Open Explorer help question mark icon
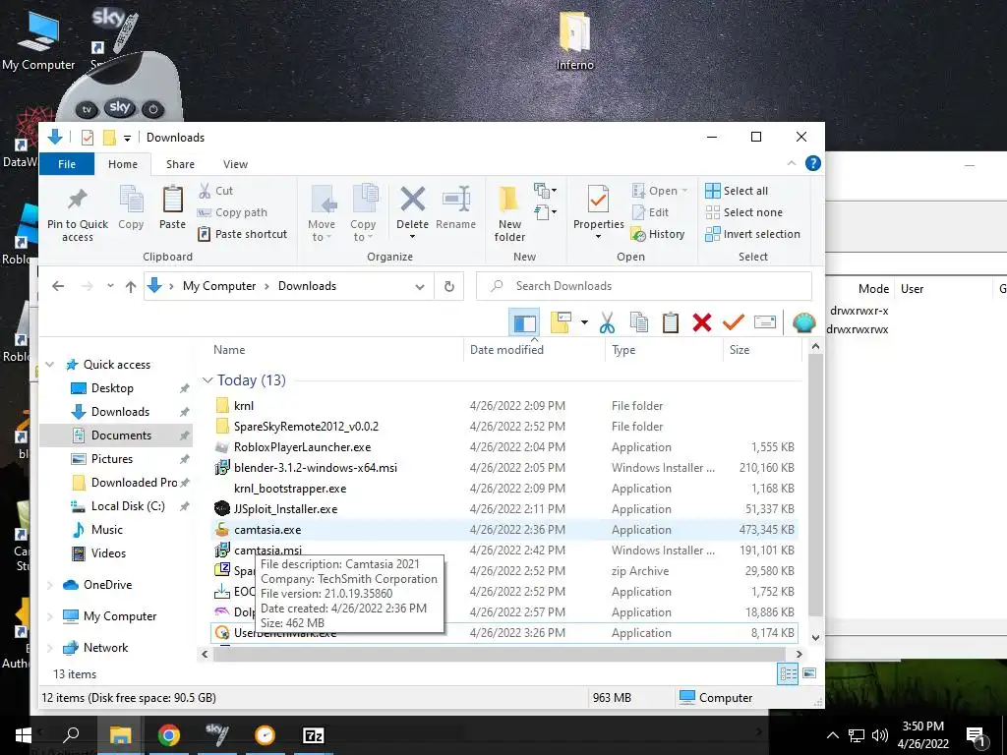Viewport: 1007px width, 755px height. (x=813, y=164)
